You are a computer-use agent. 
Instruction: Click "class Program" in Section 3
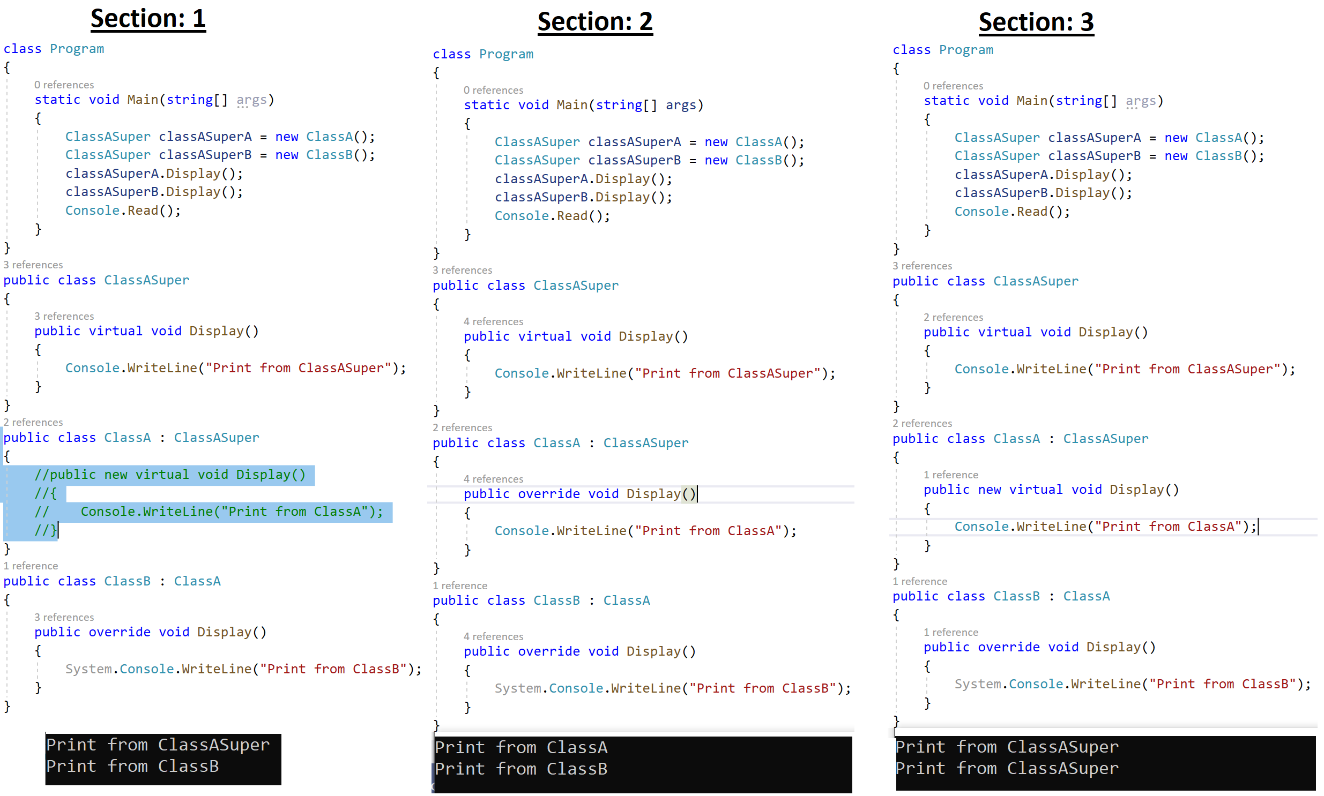[x=942, y=50]
